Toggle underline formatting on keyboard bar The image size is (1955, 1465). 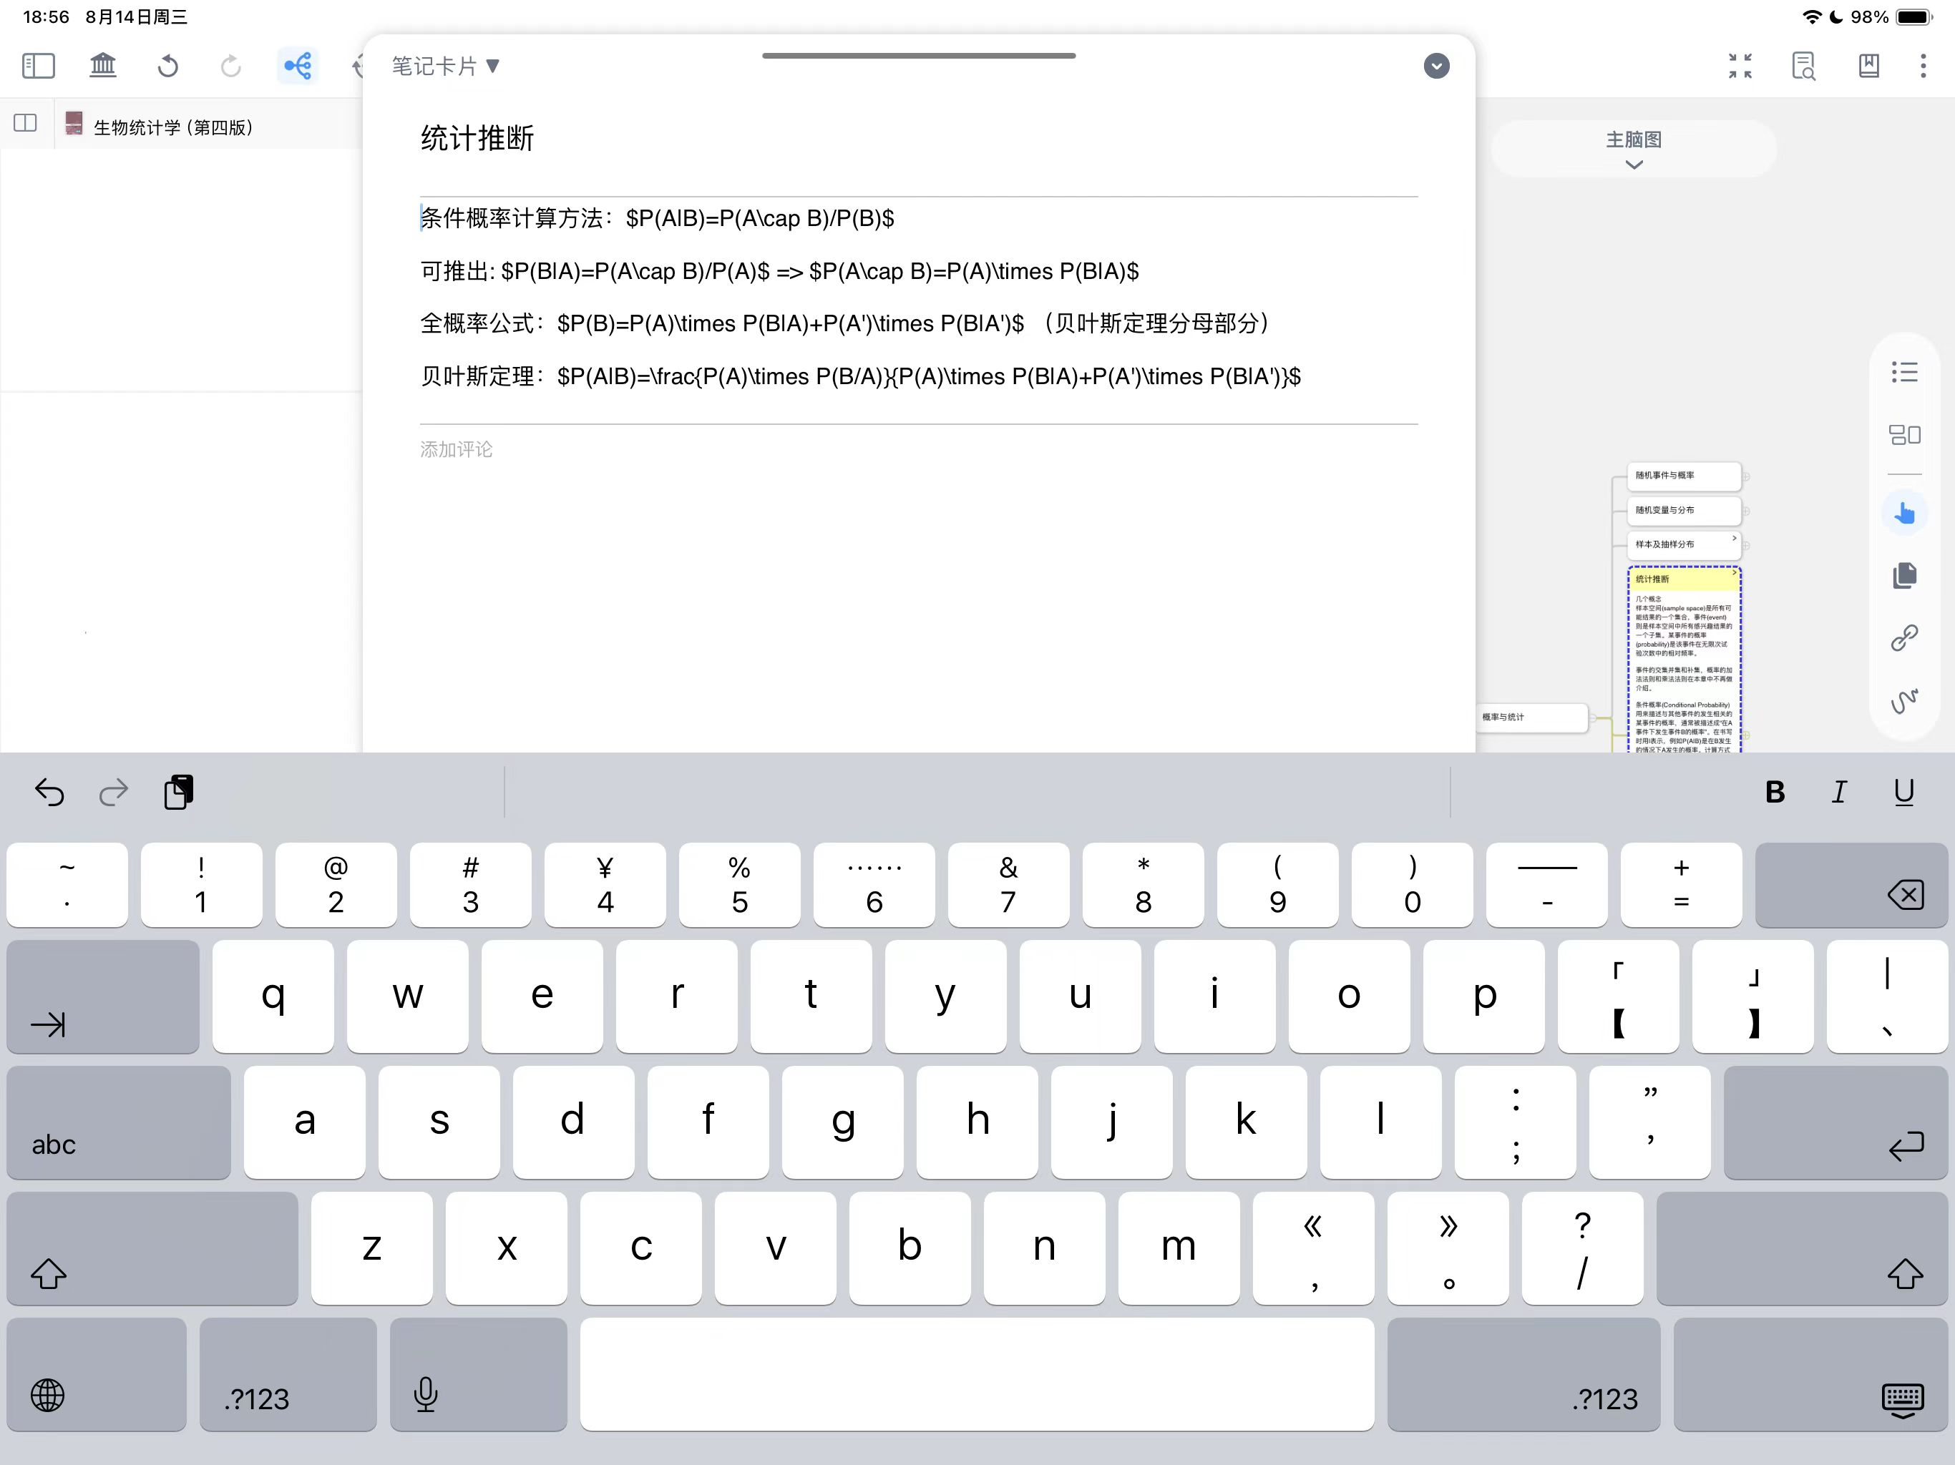(1903, 792)
